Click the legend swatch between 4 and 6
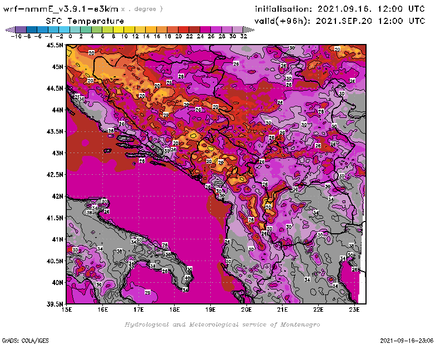This screenshot has height=344, width=445. coord(96,30)
